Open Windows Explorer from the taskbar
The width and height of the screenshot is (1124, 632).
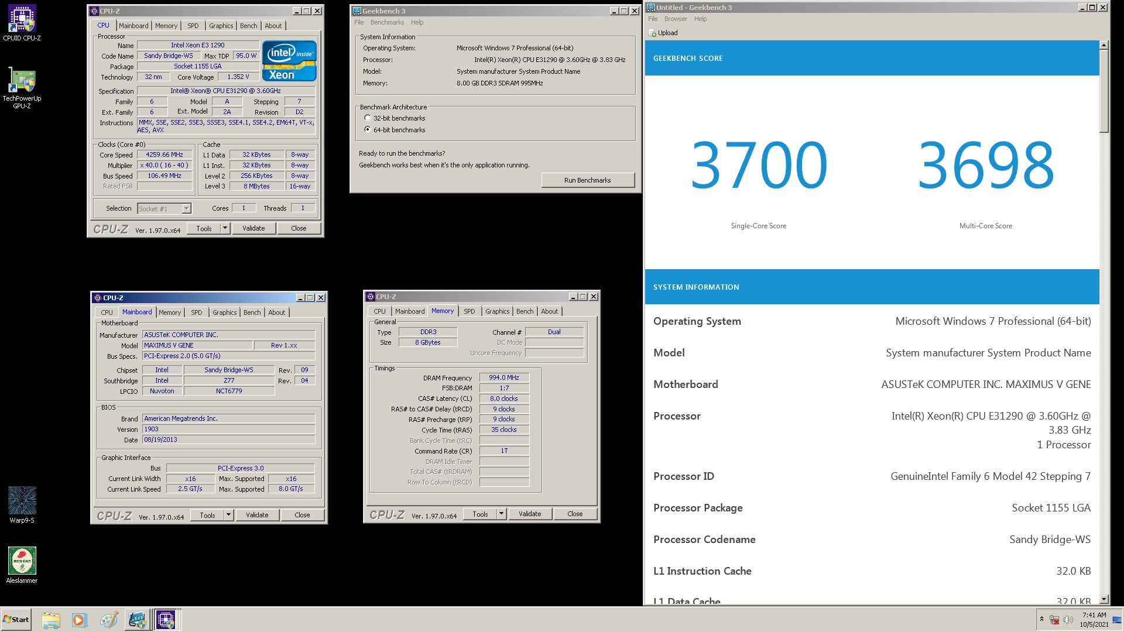(51, 620)
